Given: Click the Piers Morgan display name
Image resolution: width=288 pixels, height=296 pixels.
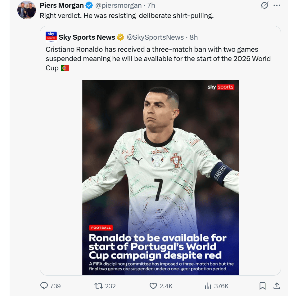Looking at the screenshot, I should (62, 6).
